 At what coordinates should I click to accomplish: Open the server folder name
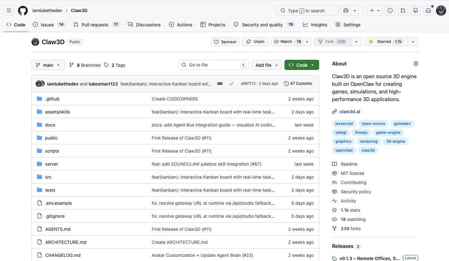pos(51,164)
